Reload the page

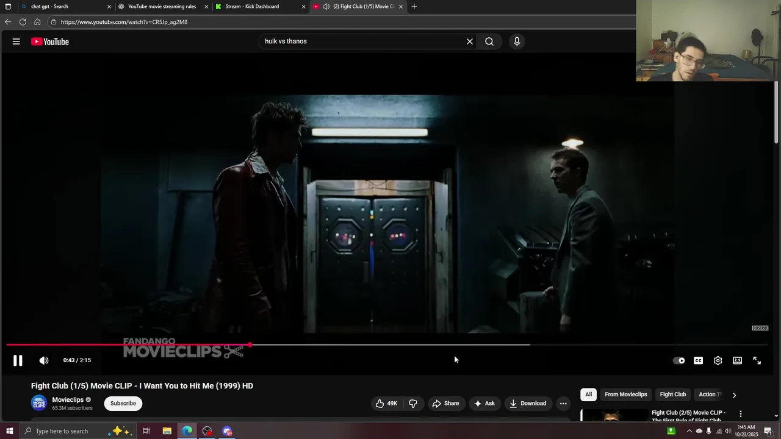click(x=23, y=22)
